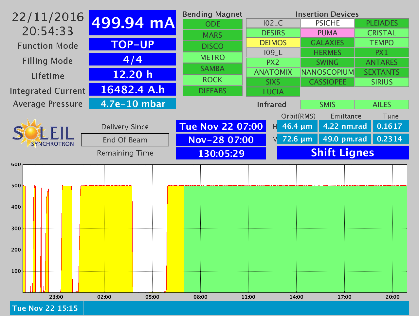Select the HERMES beamline box
This screenshot has width=419, height=316.
pos(327,53)
